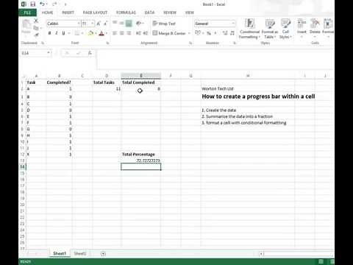Image resolution: width=353 pixels, height=265 pixels.
Task: Click the Delete cells button
Action: point(315,28)
